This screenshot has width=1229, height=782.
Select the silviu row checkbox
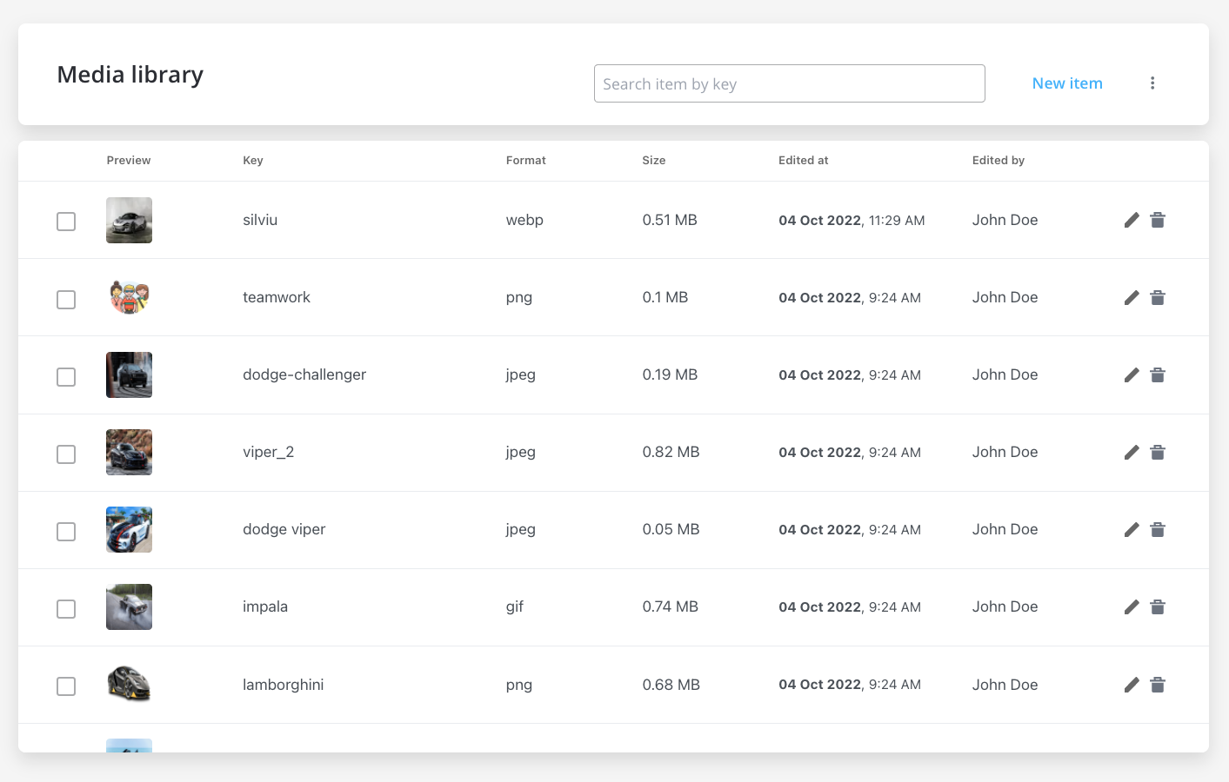66,222
